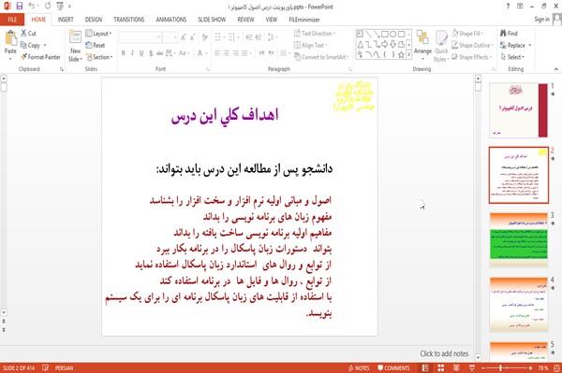Image resolution: width=562 pixels, height=373 pixels.
Task: Toggle Strikethrough formatting
Action: pyautogui.click(x=160, y=53)
